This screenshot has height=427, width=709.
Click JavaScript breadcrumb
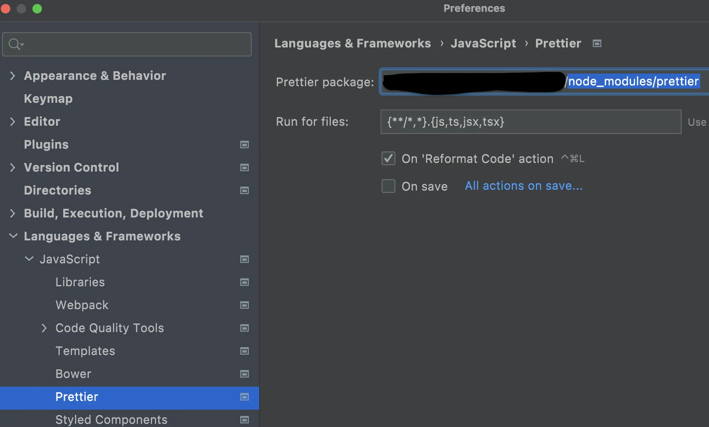(483, 43)
